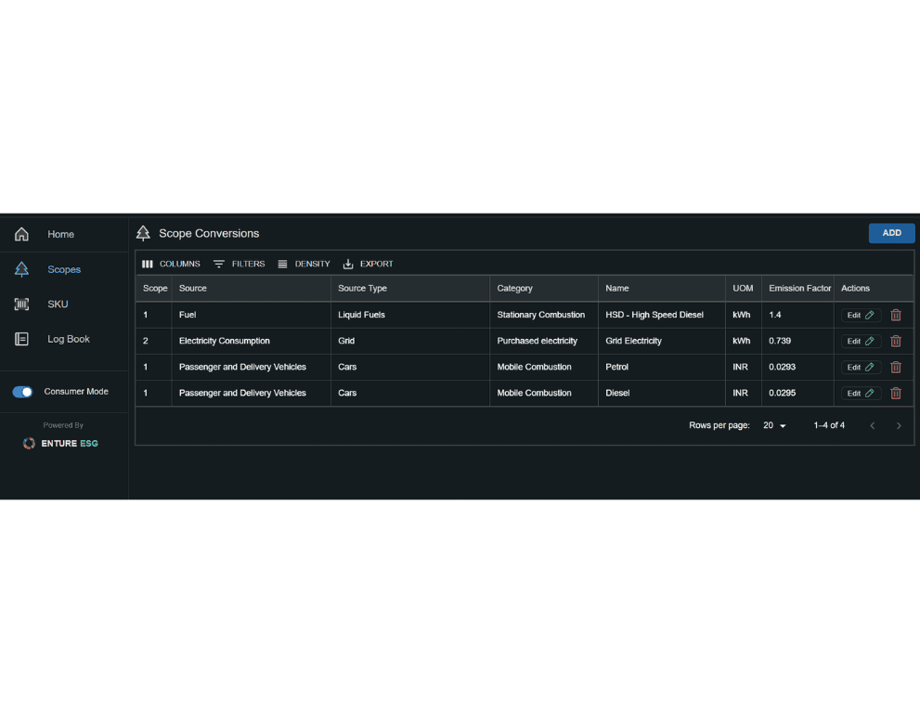920x713 pixels.
Task: Open the Filters panel
Action: [x=239, y=264]
